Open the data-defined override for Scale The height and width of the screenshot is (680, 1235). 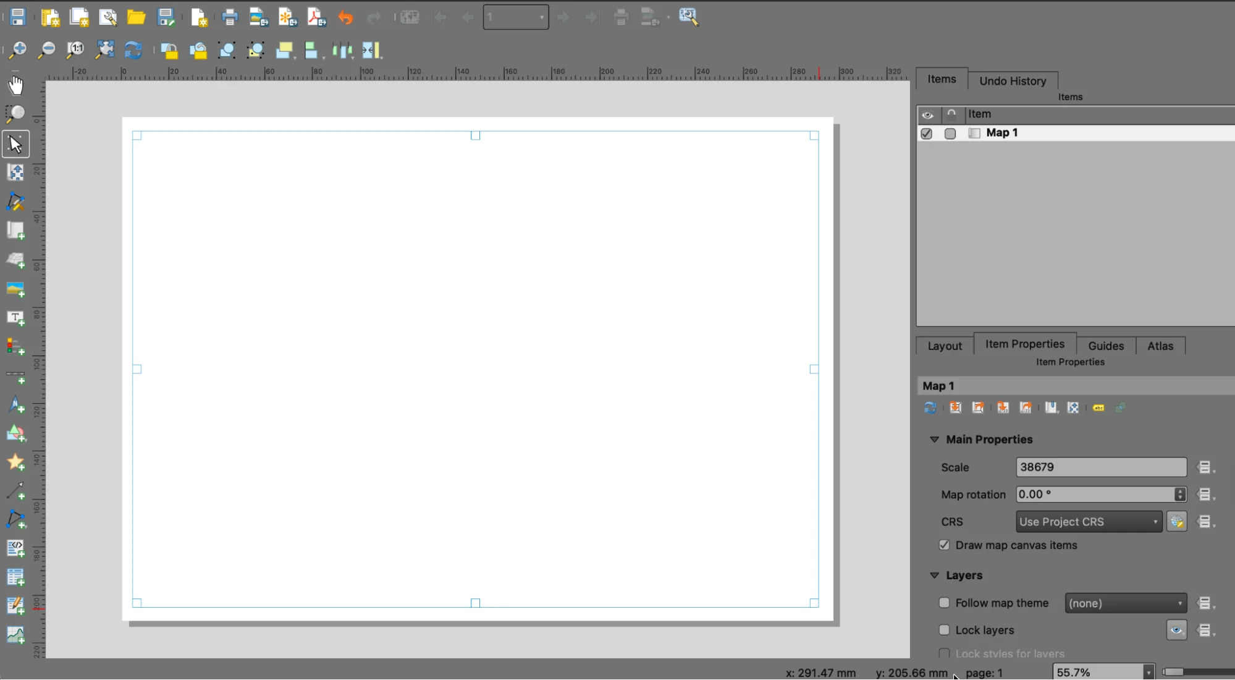coord(1204,467)
